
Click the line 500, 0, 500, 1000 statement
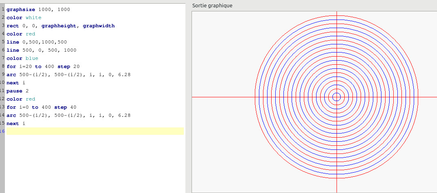click(41, 50)
